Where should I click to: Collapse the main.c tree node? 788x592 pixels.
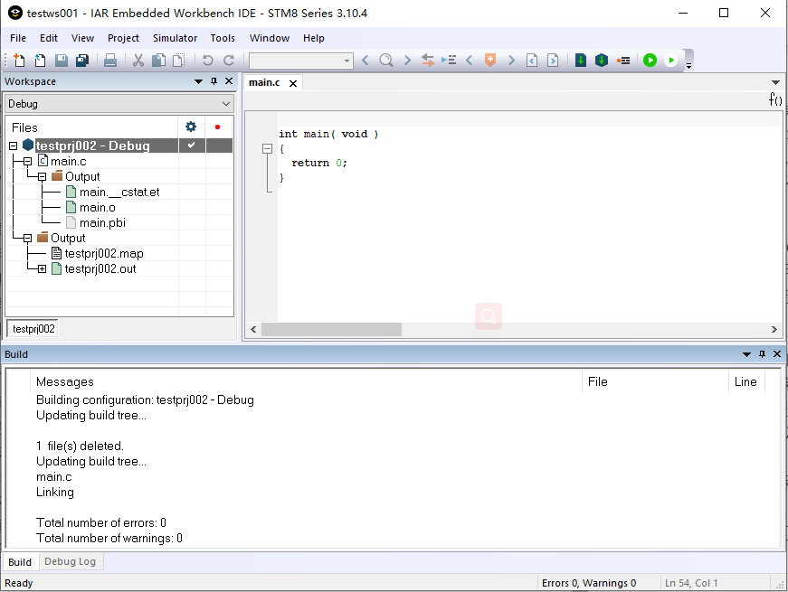click(x=28, y=161)
